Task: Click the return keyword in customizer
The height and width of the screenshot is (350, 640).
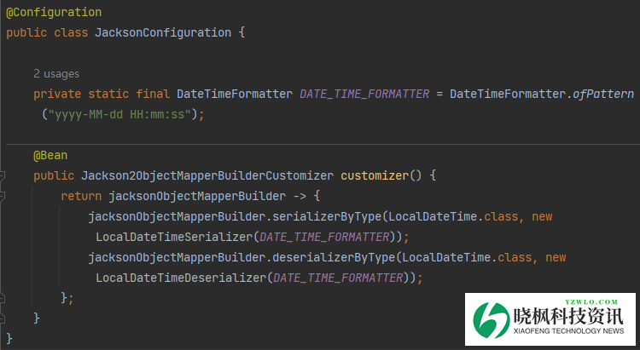Action: (81, 196)
